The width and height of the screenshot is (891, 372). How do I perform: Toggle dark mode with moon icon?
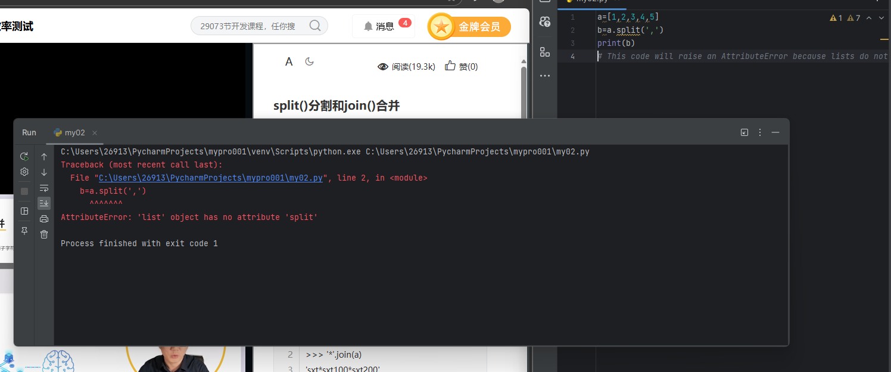[310, 61]
